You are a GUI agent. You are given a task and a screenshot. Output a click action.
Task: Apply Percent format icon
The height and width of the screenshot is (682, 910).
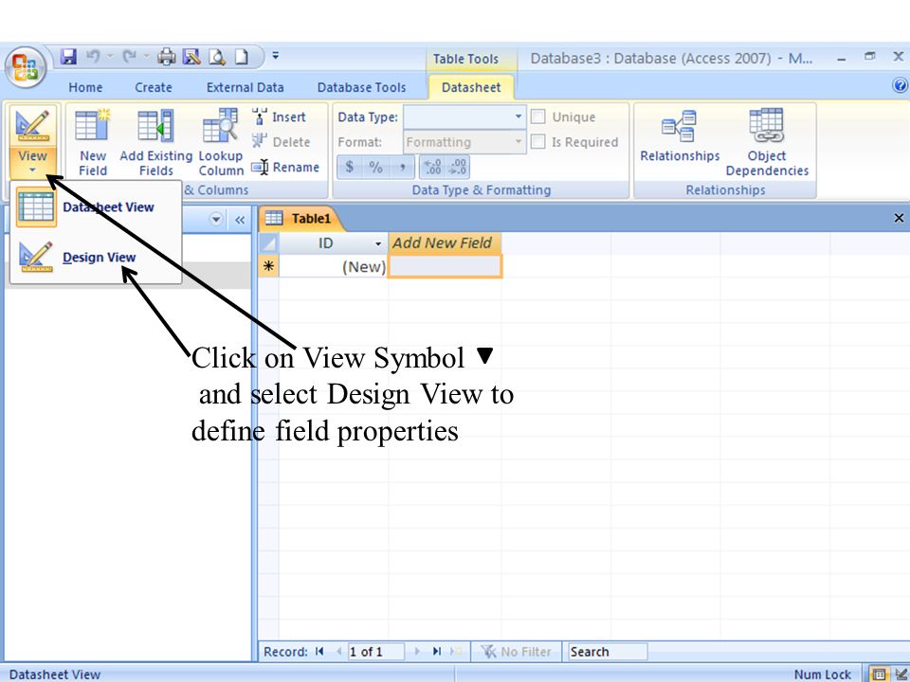pyautogui.click(x=375, y=167)
